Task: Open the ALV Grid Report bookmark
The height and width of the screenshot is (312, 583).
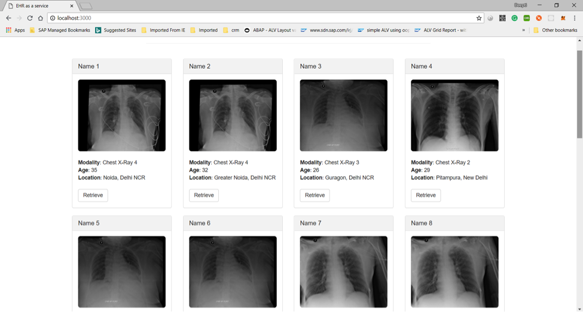Action: click(x=440, y=30)
